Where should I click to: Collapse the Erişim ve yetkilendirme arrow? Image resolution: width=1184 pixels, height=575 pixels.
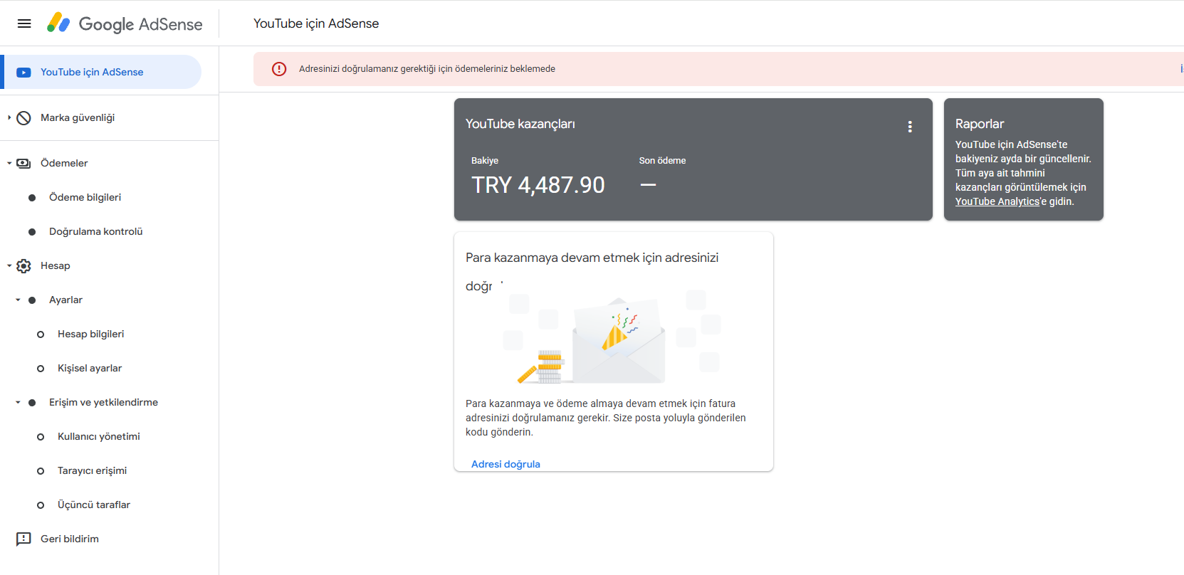tap(18, 402)
